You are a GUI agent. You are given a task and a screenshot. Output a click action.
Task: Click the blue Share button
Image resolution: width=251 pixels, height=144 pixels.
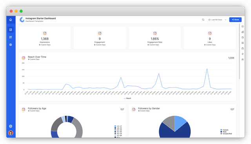235,20
